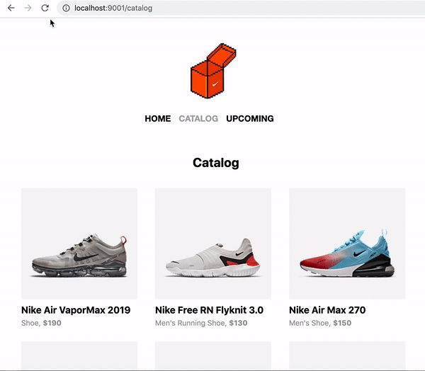Viewport: 425px width, 371px height.
Task: Click the Nike Air VaporMax 2019 title
Action: pyautogui.click(x=76, y=310)
